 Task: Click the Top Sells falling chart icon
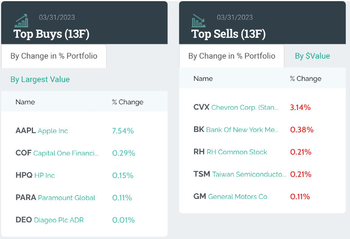pos(198,20)
